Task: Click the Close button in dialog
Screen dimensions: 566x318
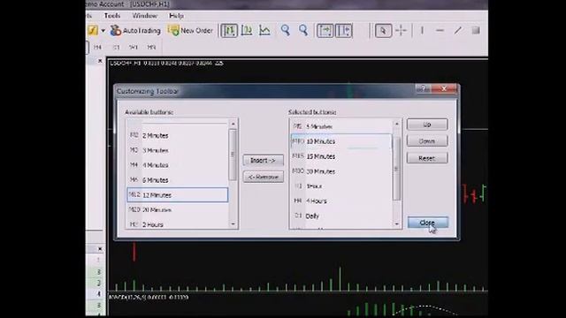Action: click(428, 223)
